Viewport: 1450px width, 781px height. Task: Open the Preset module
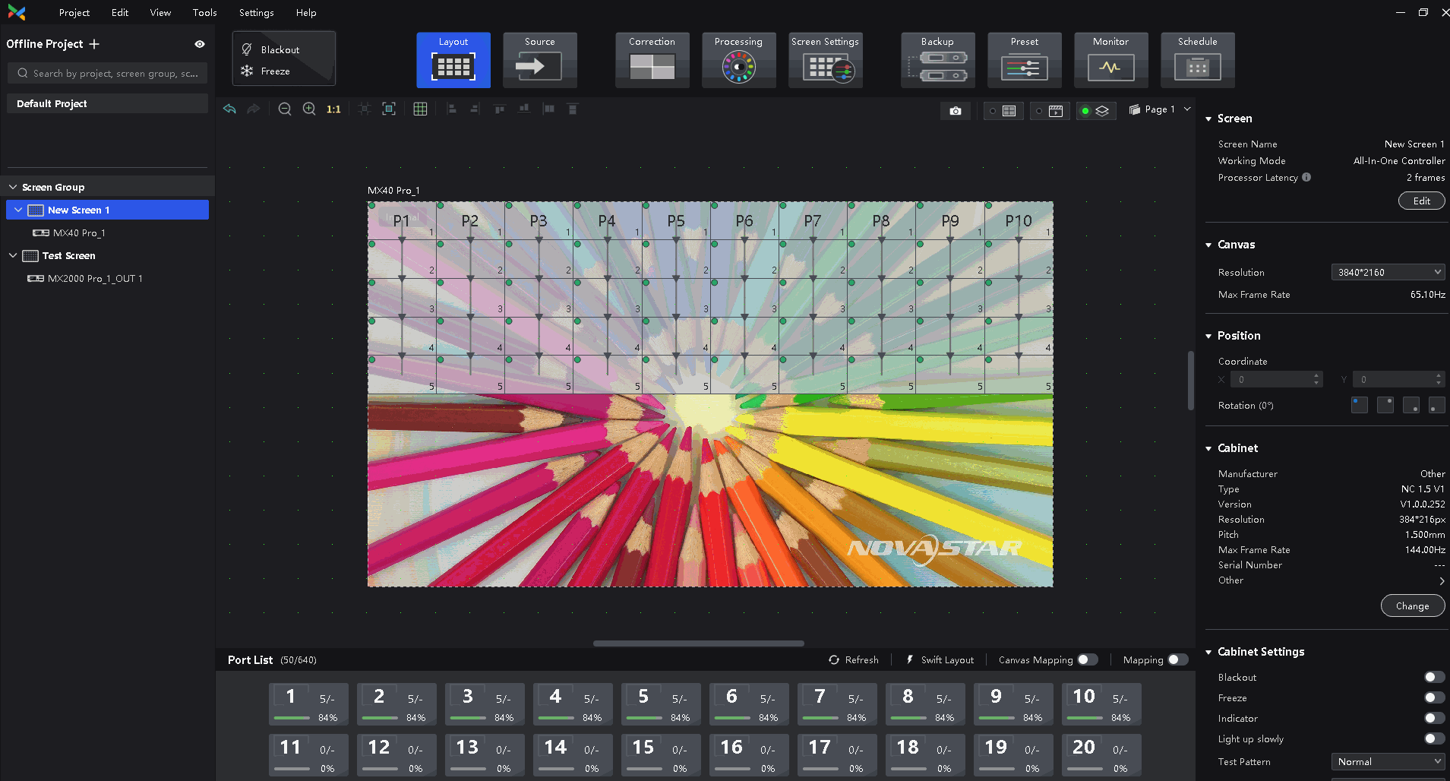pyautogui.click(x=1025, y=60)
